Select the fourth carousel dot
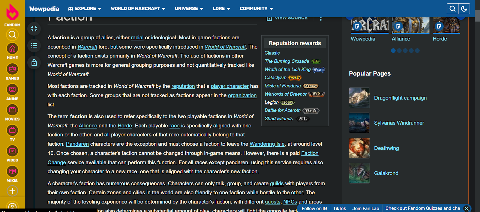 click(411, 51)
